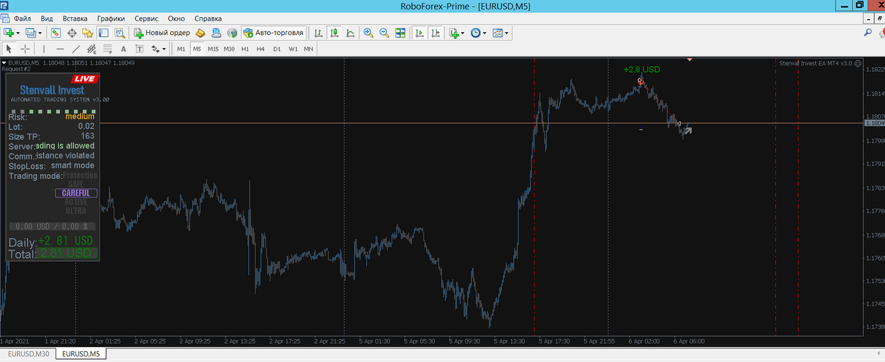Expand the New Chart dropdown arrow
The image size is (885, 362).
(19, 32)
